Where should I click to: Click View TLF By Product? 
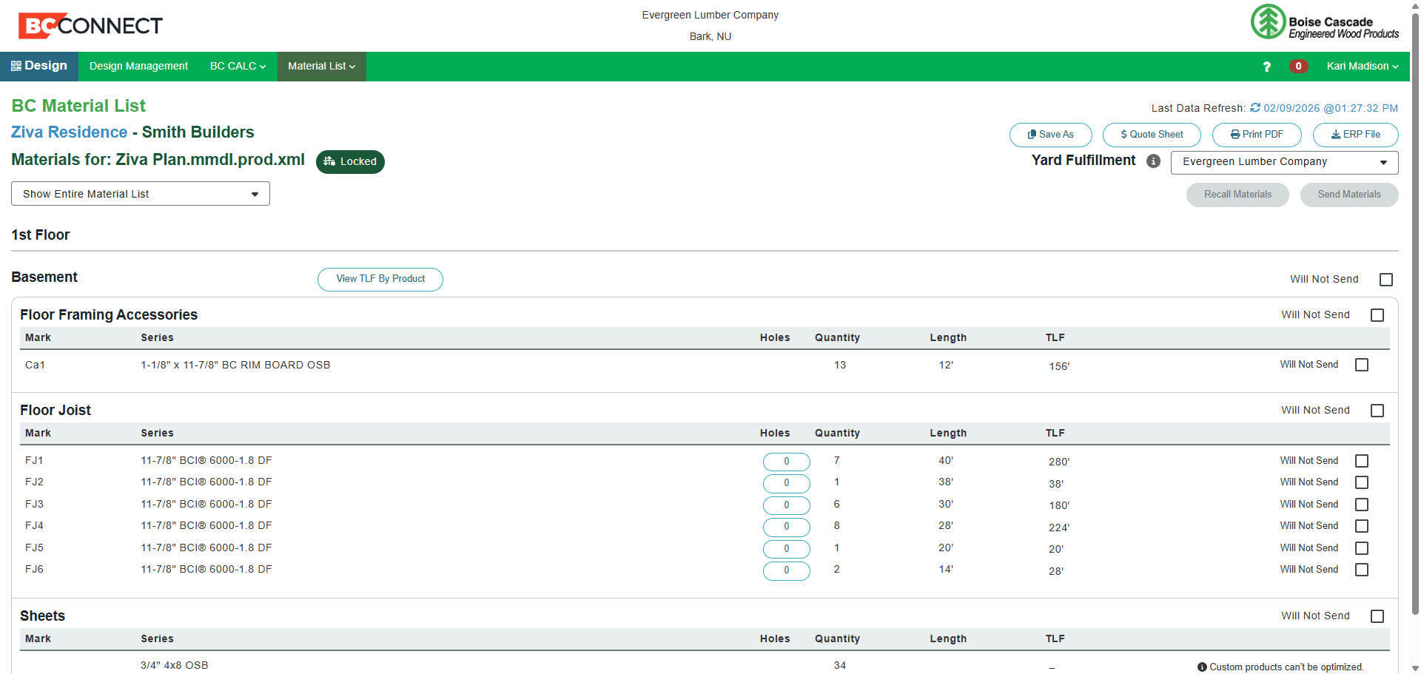(380, 279)
